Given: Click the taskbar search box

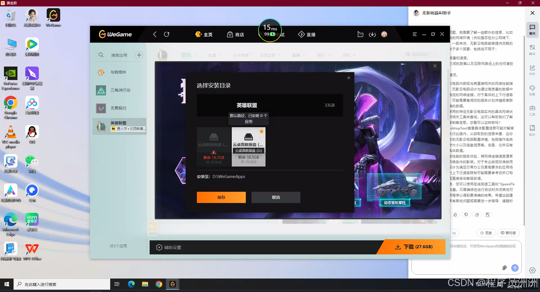Looking at the screenshot, I should click(x=62, y=284).
